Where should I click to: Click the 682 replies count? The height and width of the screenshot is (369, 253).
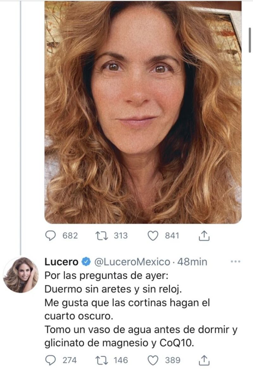point(70,236)
